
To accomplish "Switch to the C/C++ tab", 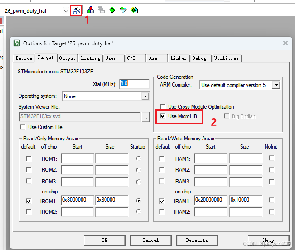I will click(x=135, y=58).
